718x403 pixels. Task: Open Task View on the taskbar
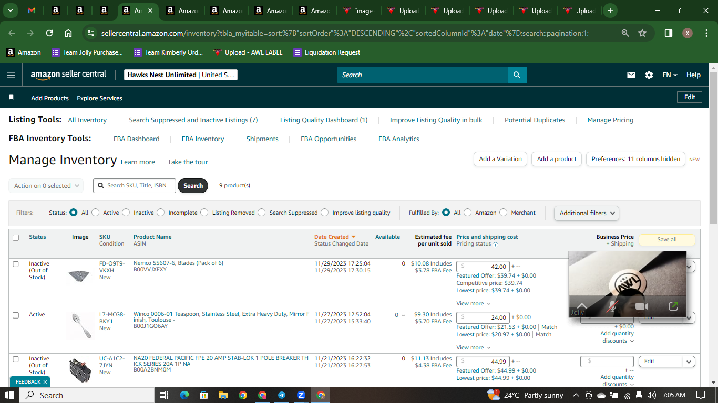(163, 395)
